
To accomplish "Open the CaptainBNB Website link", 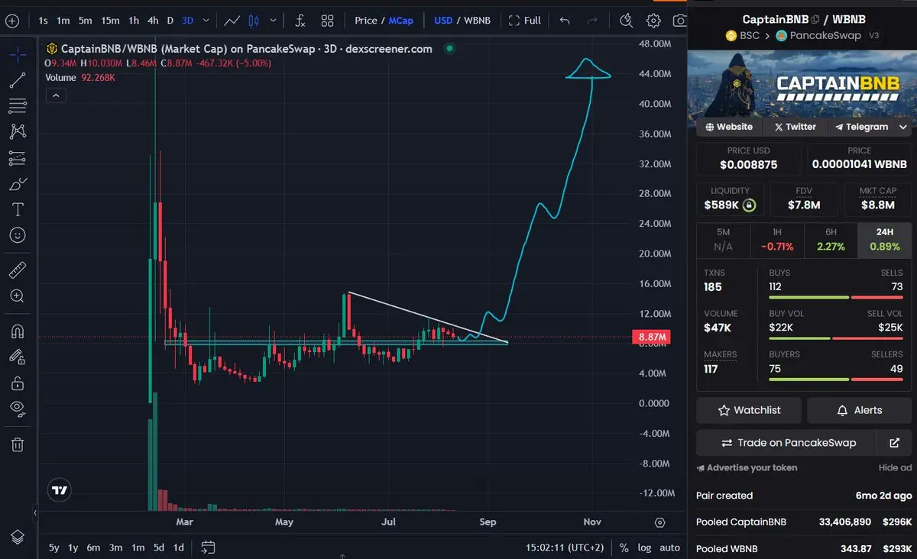I will point(729,127).
